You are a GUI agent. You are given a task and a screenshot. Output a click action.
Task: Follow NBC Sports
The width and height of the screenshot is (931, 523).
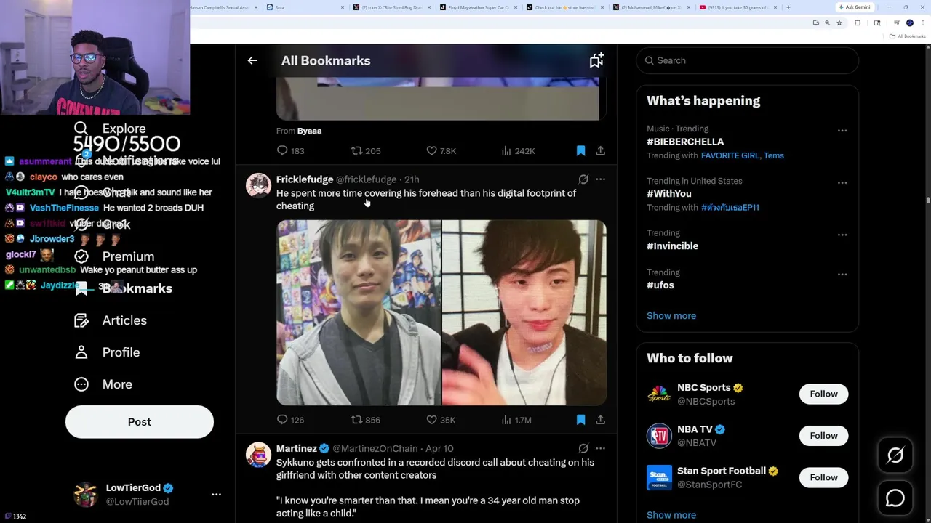[x=824, y=394]
